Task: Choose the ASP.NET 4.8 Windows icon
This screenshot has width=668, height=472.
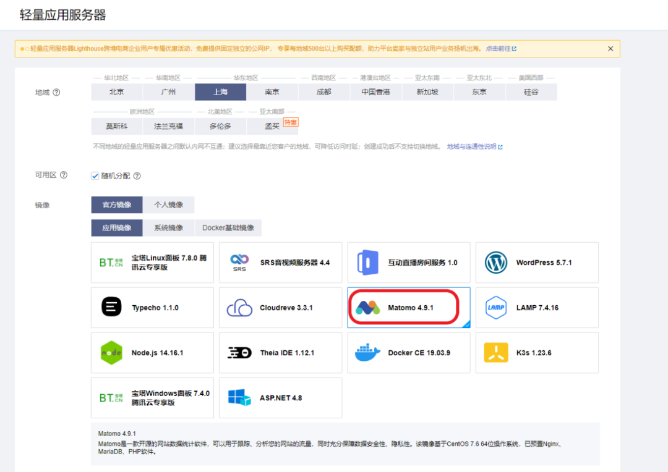Action: pos(239,397)
